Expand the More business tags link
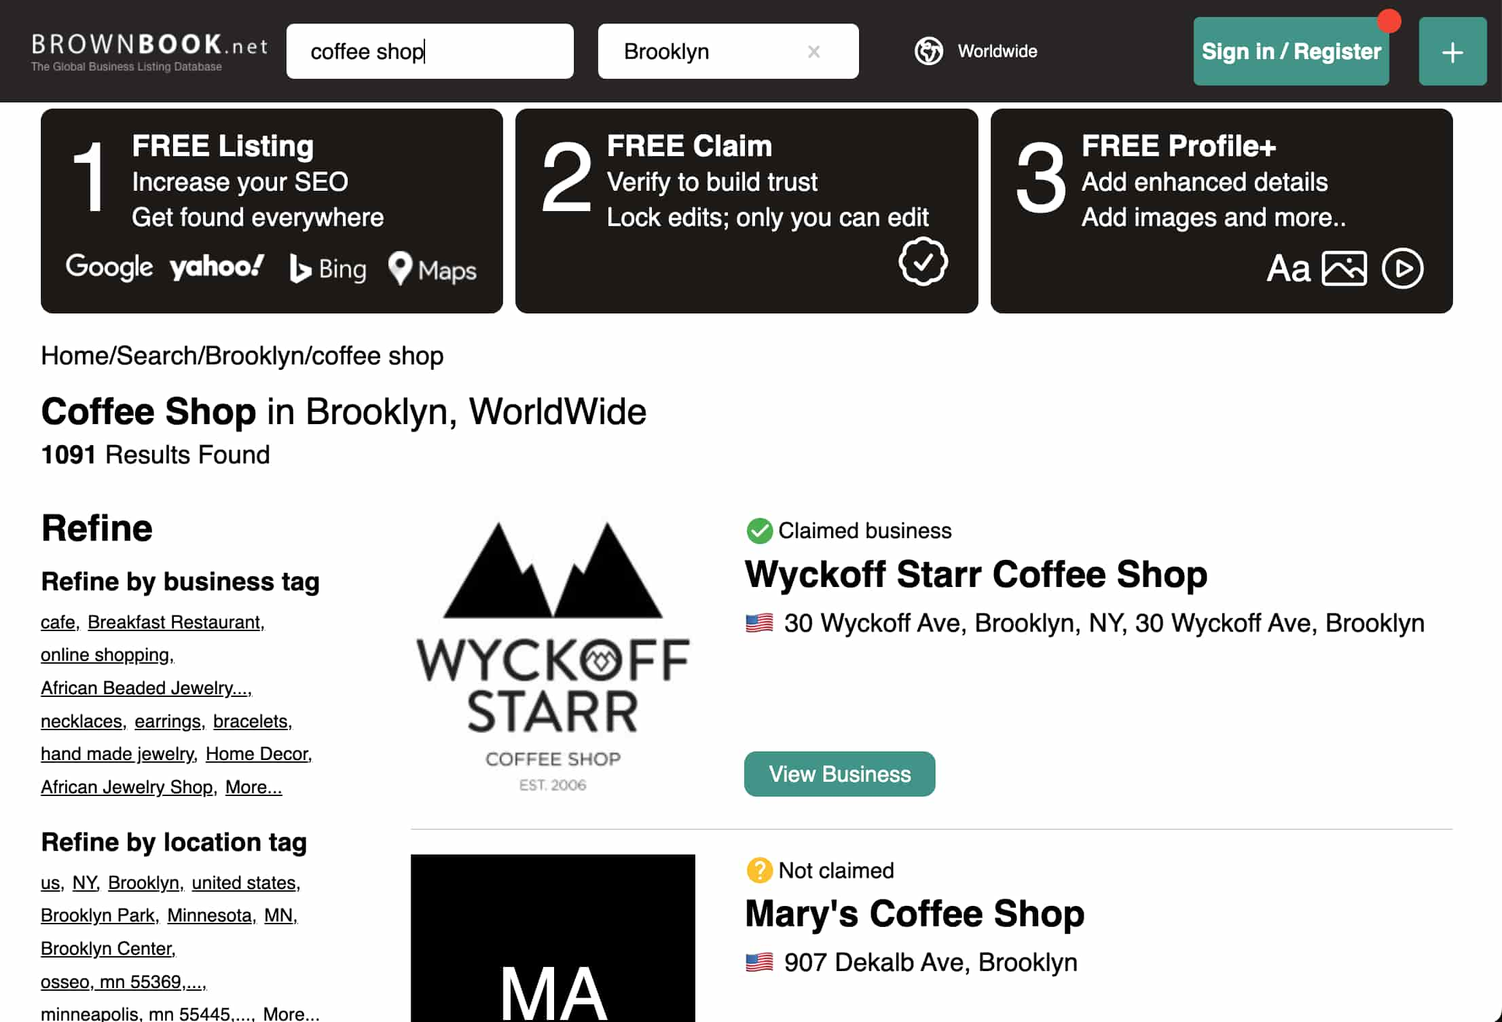Viewport: 1502px width, 1022px height. pyautogui.click(x=253, y=787)
